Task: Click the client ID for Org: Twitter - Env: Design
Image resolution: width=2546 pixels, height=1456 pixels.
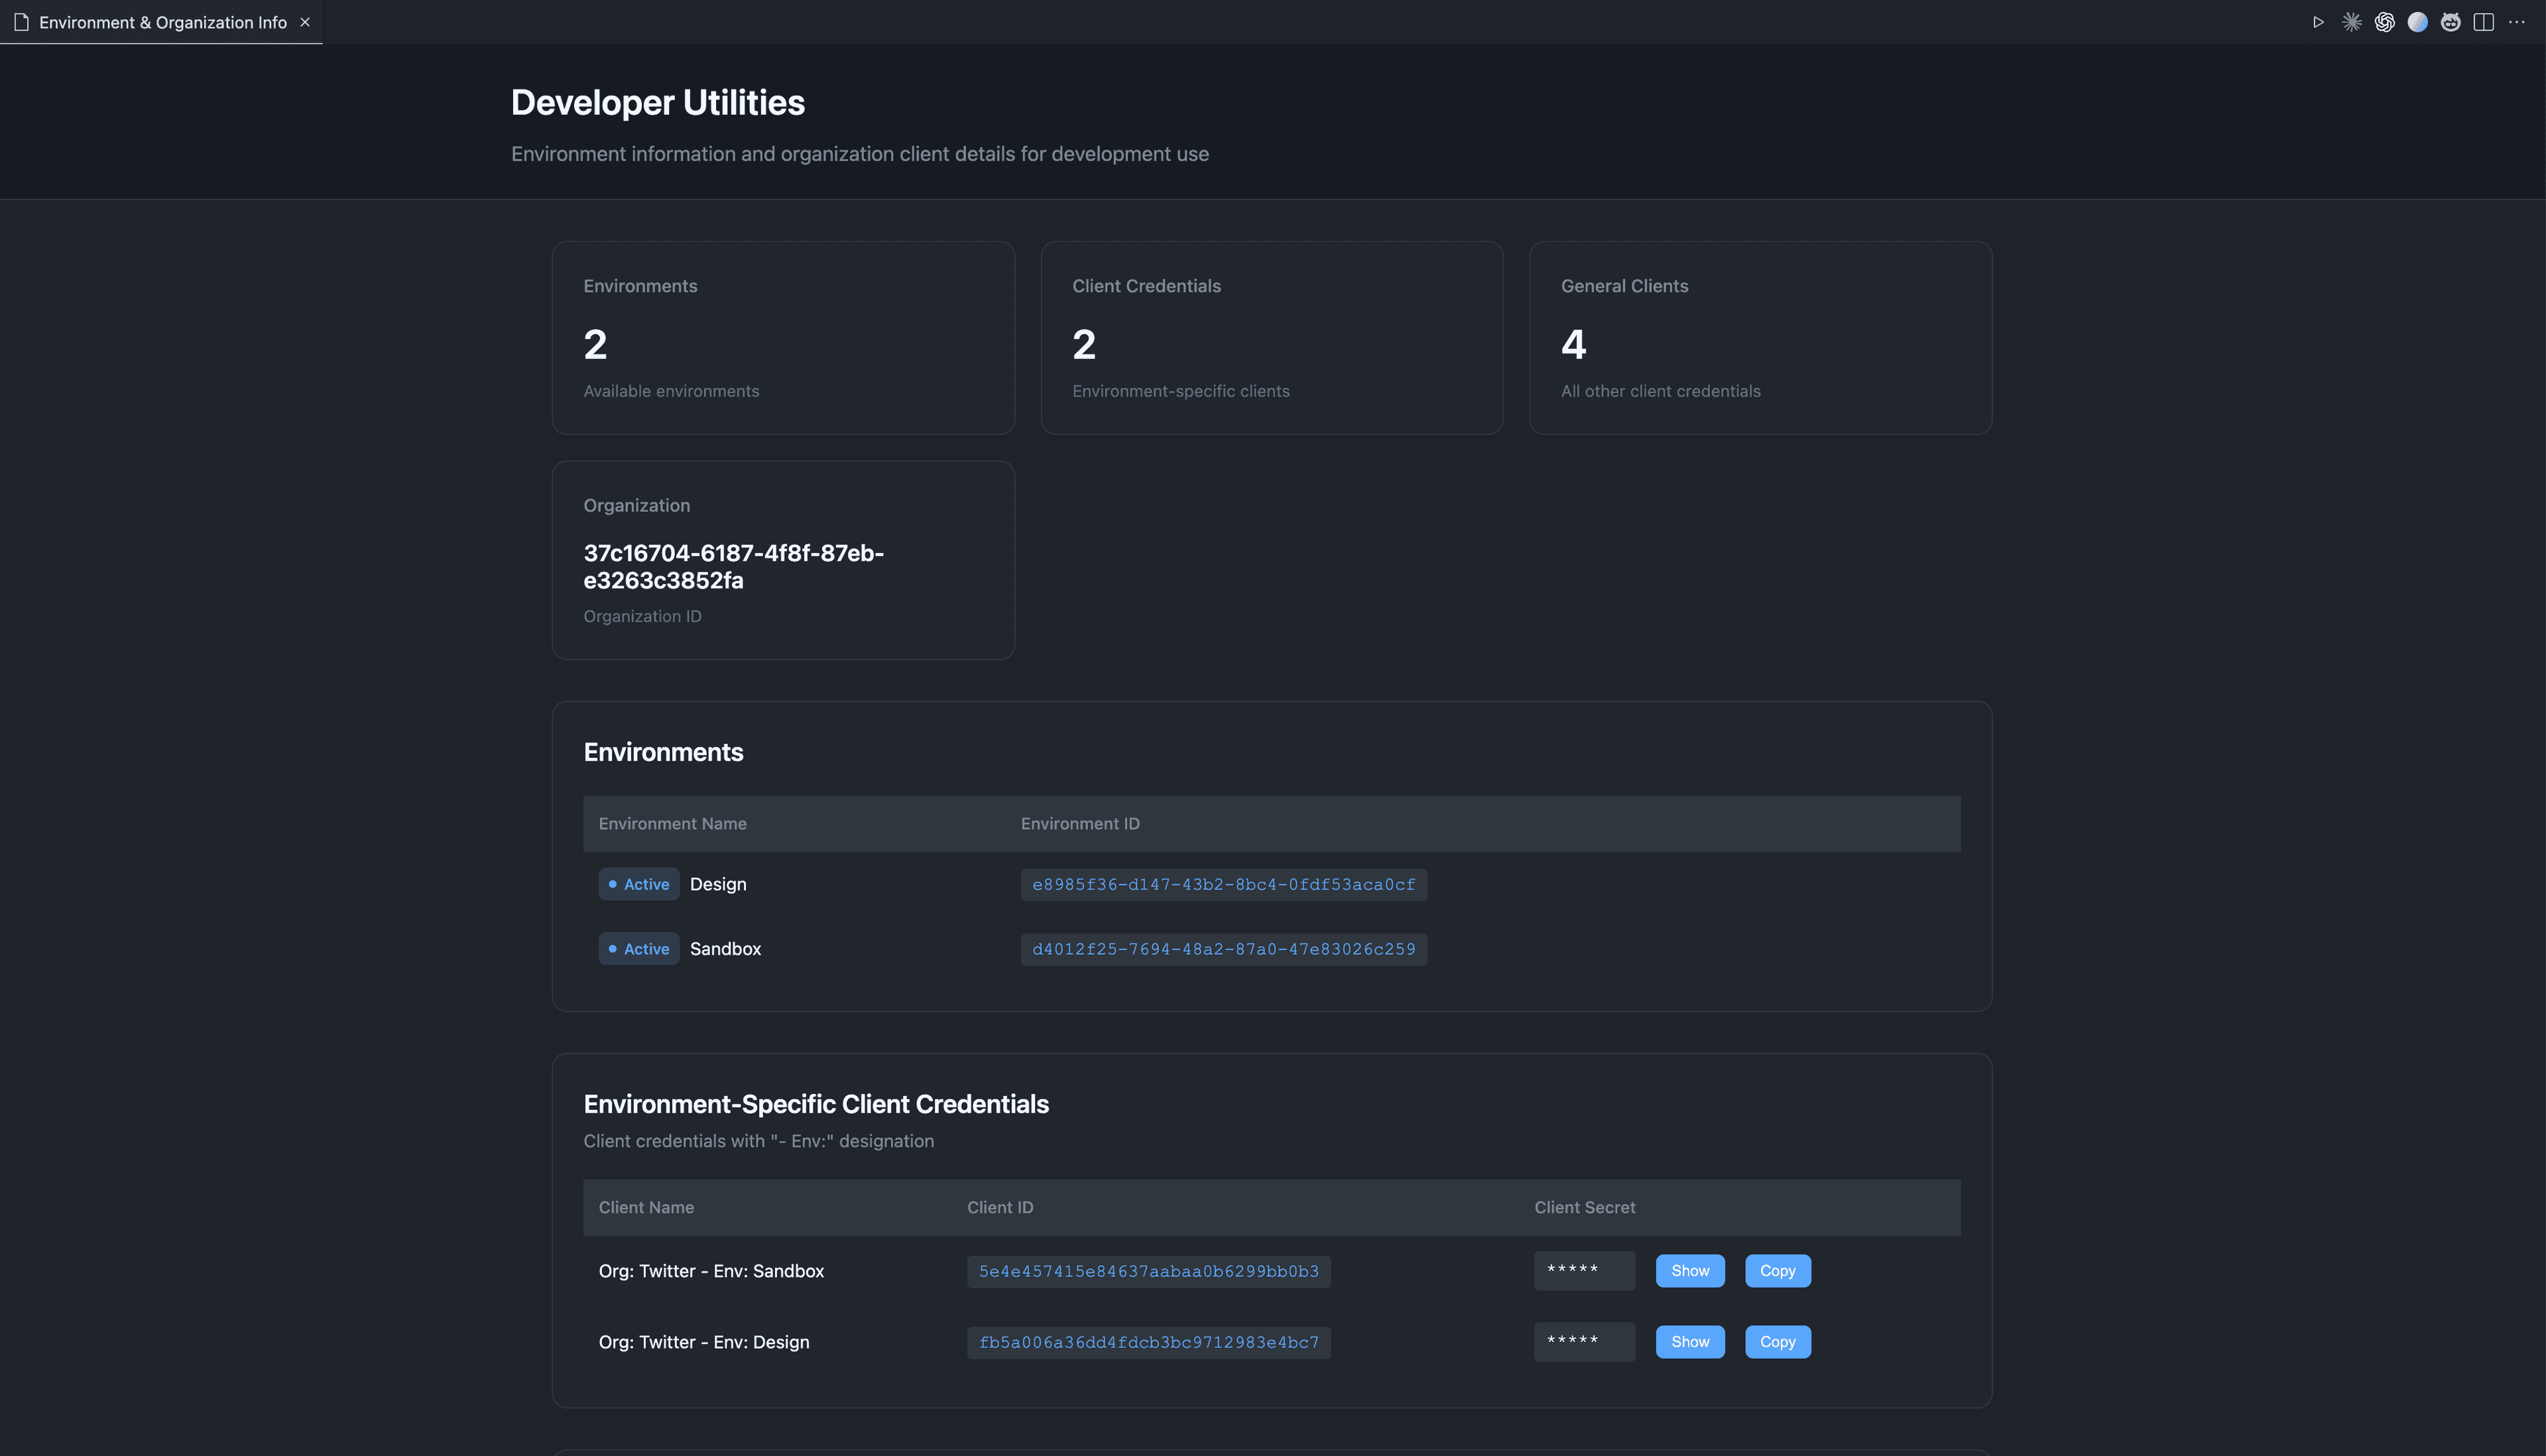Action: click(x=1148, y=1342)
